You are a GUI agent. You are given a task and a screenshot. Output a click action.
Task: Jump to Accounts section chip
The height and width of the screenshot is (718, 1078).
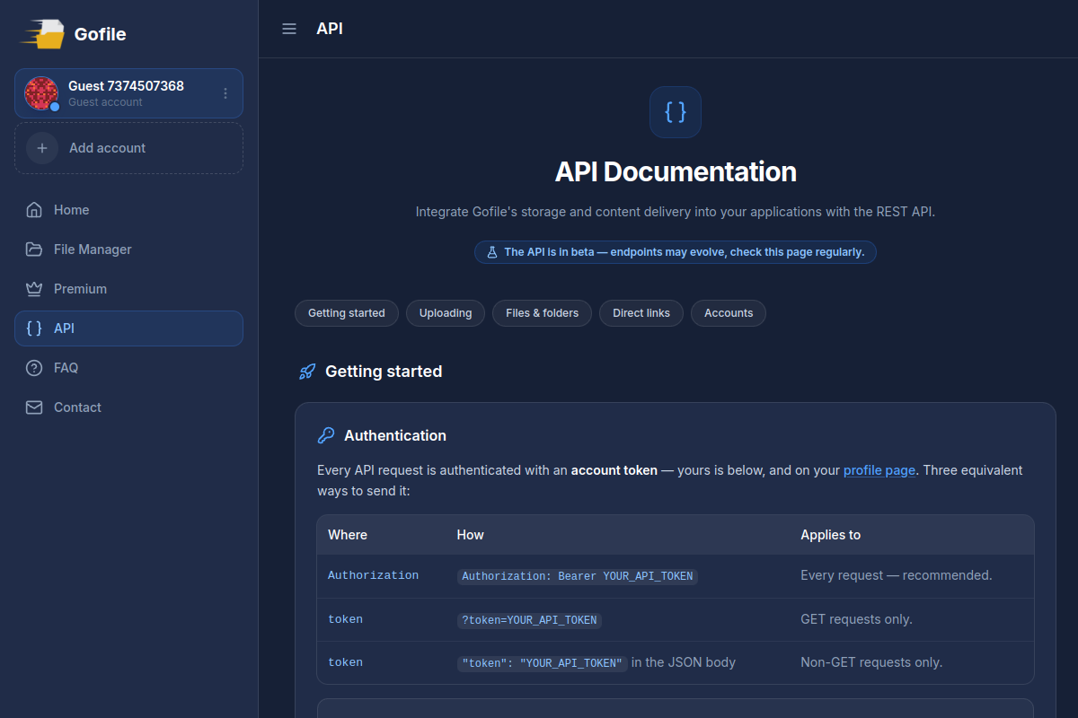coord(729,313)
